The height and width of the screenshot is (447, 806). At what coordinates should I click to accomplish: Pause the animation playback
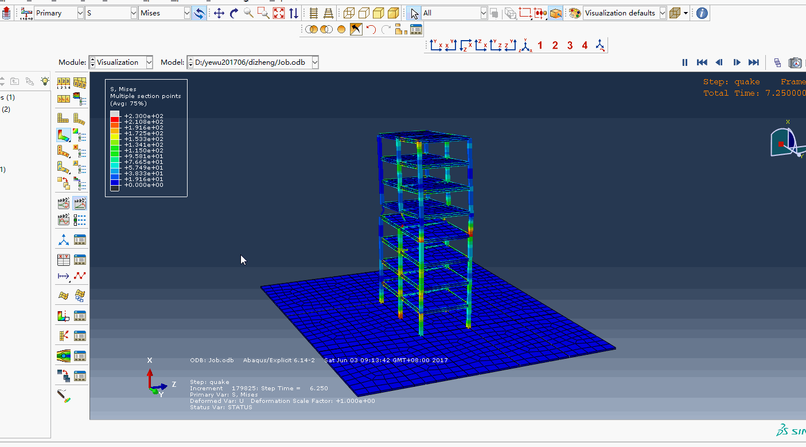pyautogui.click(x=684, y=62)
